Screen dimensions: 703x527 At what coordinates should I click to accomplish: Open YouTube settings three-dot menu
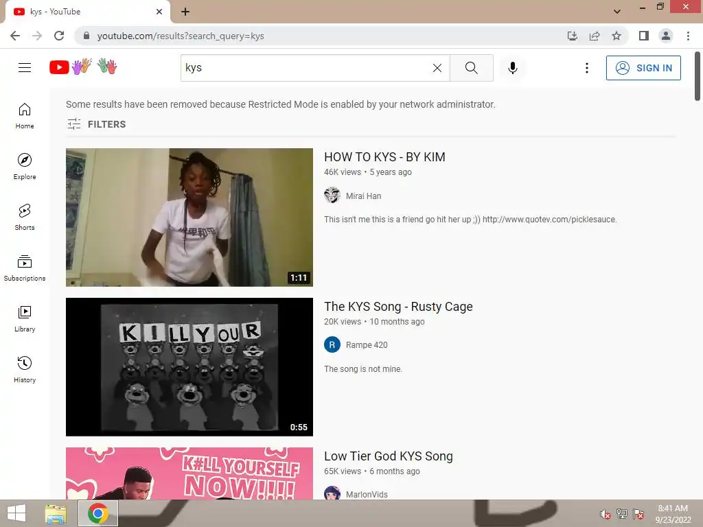(586, 68)
